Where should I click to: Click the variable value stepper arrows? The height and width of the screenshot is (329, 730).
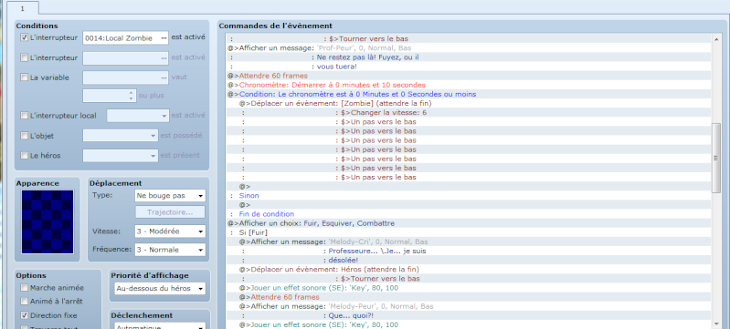pos(132,96)
